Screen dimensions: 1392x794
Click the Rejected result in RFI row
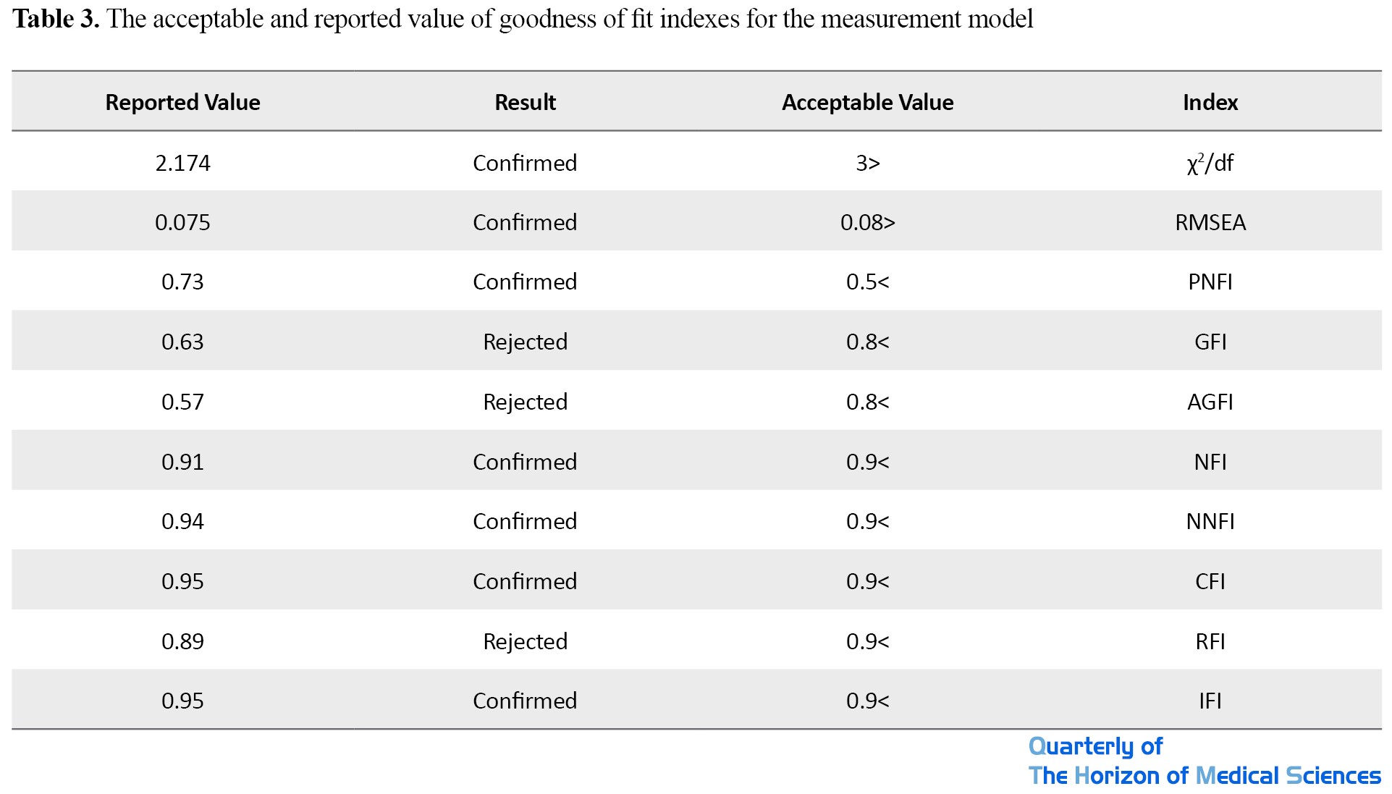pyautogui.click(x=525, y=641)
